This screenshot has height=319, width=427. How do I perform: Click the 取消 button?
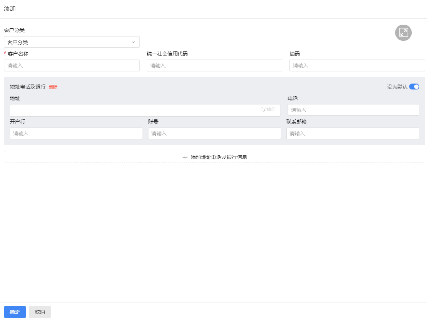coord(40,312)
